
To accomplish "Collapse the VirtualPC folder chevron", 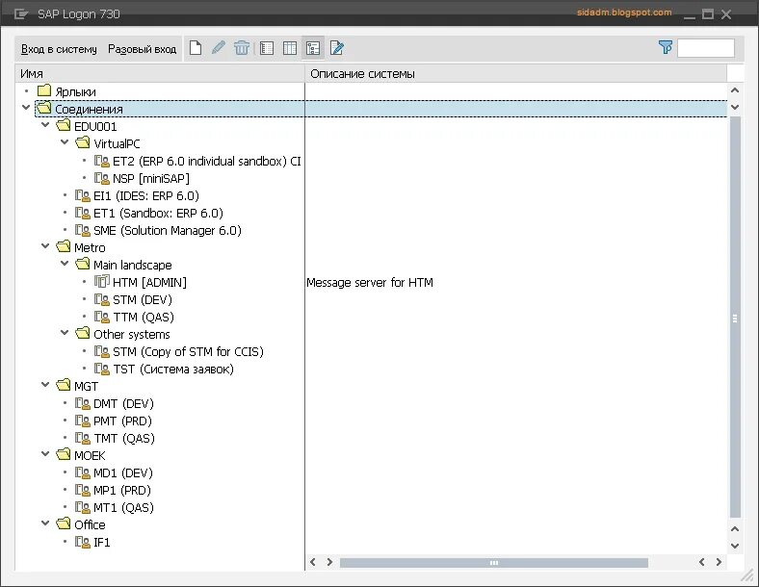I will coord(65,142).
